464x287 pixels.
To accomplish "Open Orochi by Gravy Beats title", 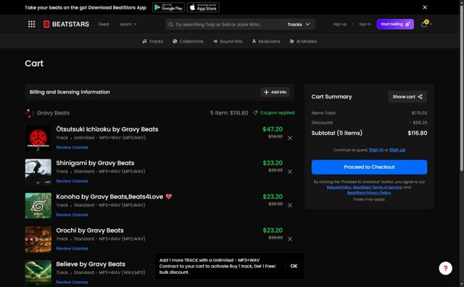I will [x=90, y=230].
